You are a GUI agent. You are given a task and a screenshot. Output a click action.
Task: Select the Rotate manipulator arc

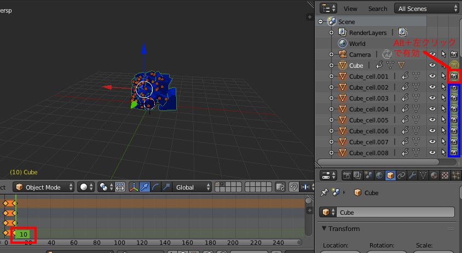tap(155, 187)
